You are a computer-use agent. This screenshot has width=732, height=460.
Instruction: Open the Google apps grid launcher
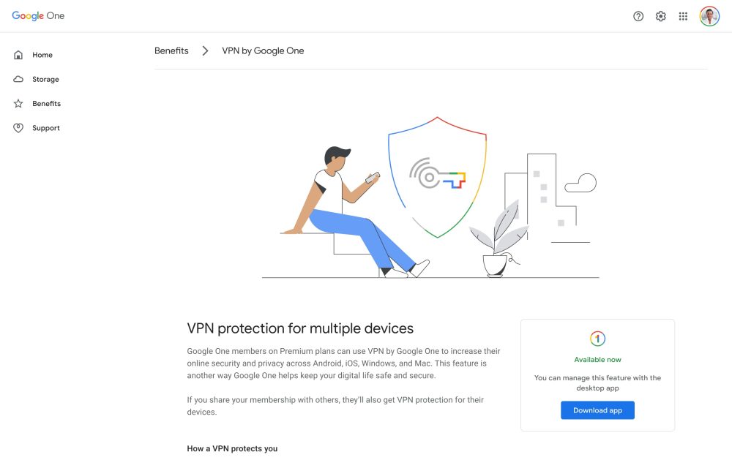pos(684,16)
